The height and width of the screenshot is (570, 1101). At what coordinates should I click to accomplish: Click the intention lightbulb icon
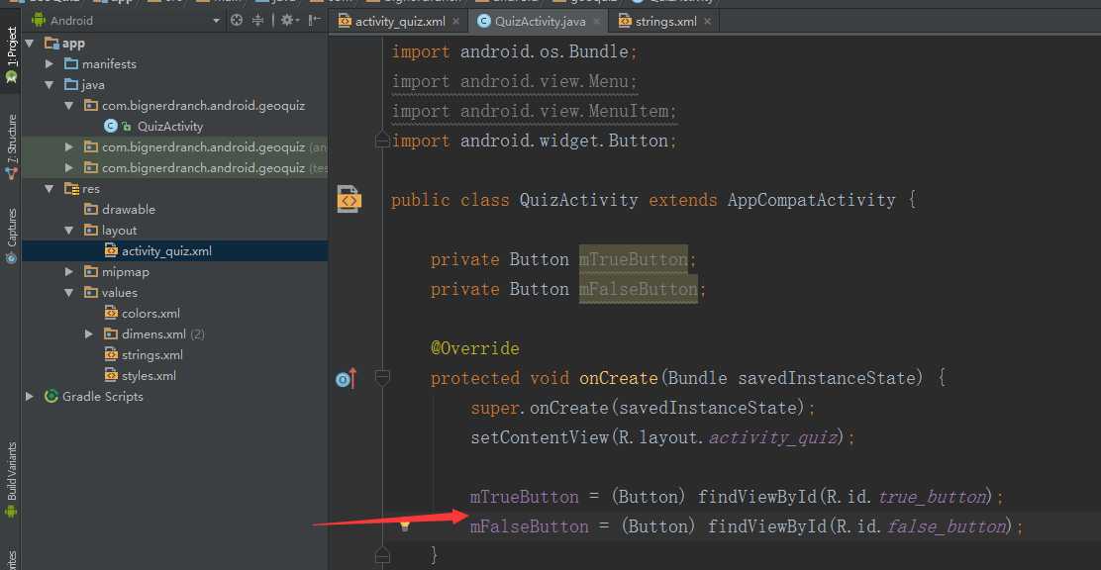404,526
